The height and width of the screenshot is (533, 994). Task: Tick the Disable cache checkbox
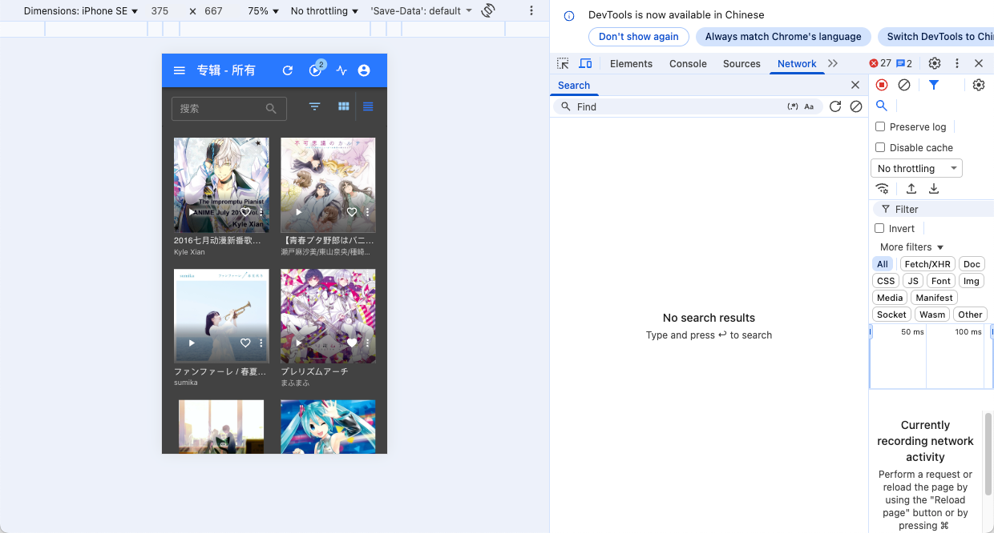tap(880, 147)
